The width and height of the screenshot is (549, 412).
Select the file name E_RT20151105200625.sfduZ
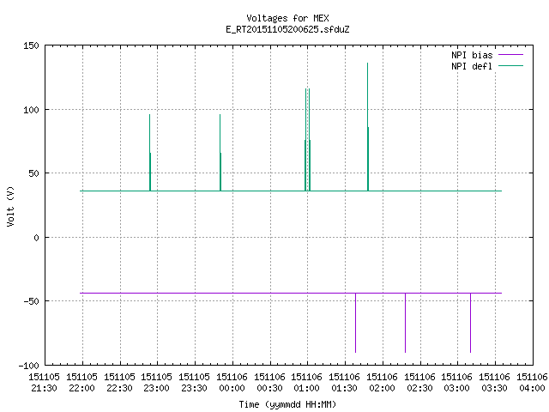coord(287,29)
